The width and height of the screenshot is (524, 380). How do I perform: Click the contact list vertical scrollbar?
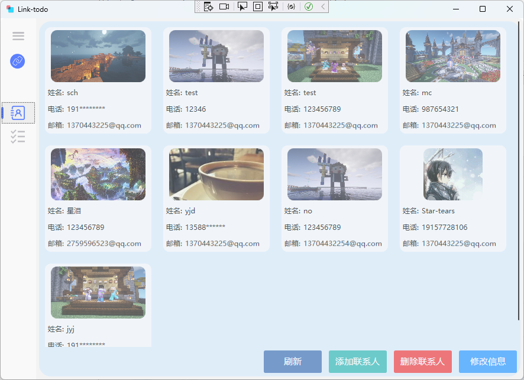(x=518, y=170)
